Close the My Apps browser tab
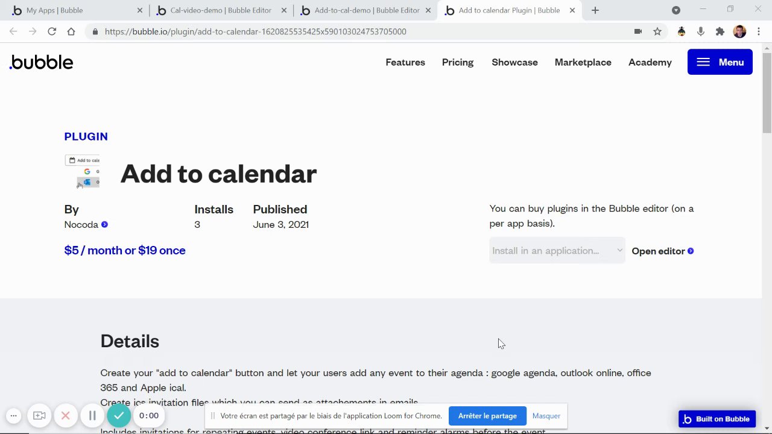This screenshot has width=772, height=434. pos(140,10)
